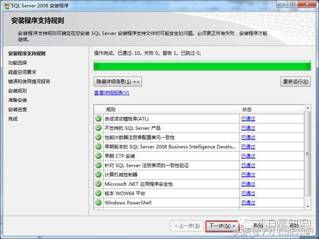Open 已通过 link for 合成活动模板库(ATL)
This screenshot has height=239, width=319.
coord(248,119)
